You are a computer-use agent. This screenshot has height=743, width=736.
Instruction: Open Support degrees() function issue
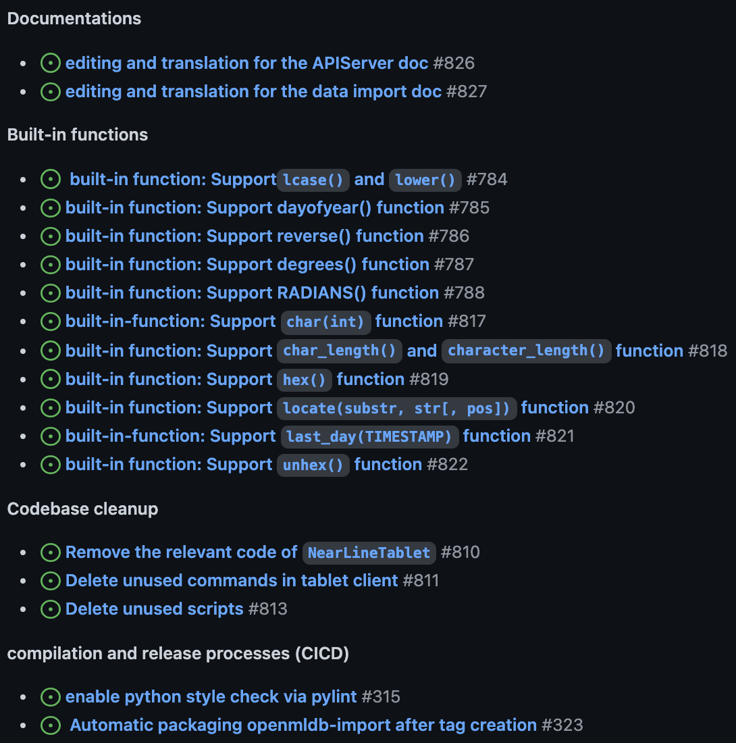pos(247,264)
